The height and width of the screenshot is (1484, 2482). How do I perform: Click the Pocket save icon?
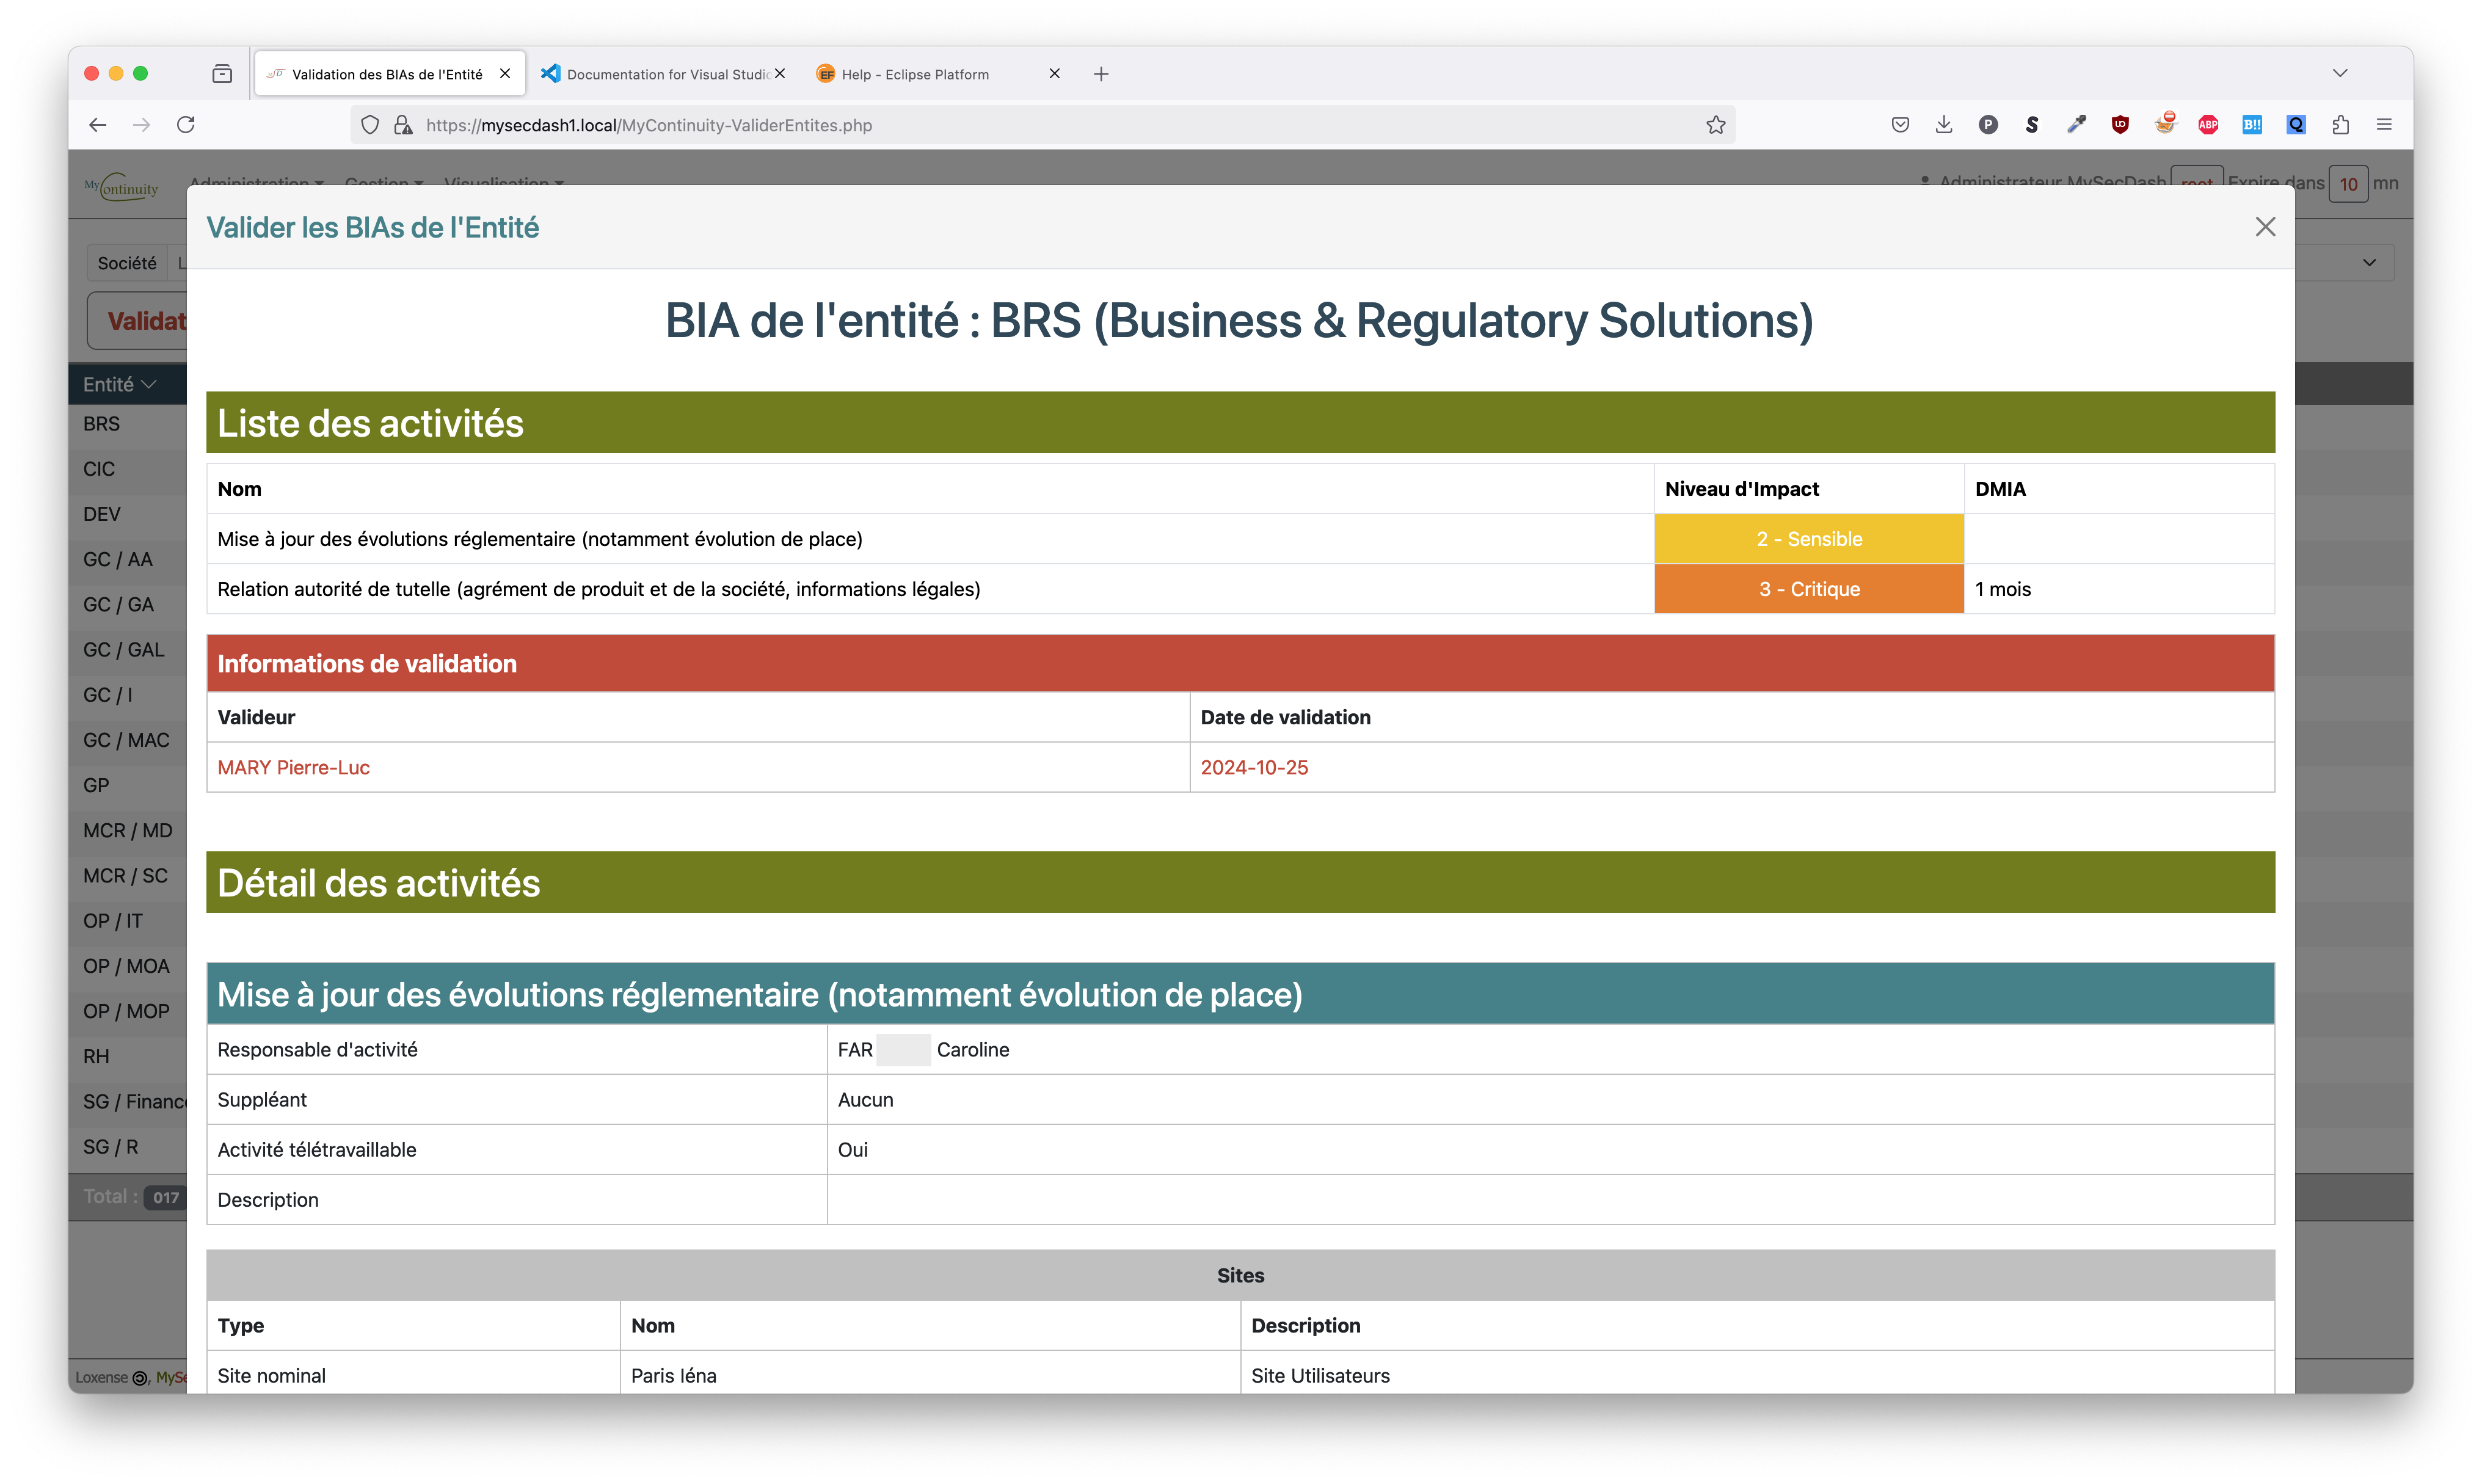click(1900, 125)
